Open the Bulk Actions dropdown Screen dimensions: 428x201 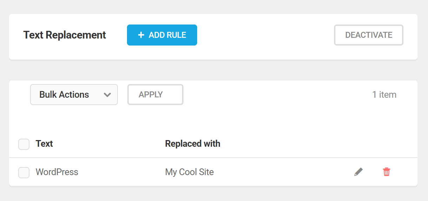74,95
